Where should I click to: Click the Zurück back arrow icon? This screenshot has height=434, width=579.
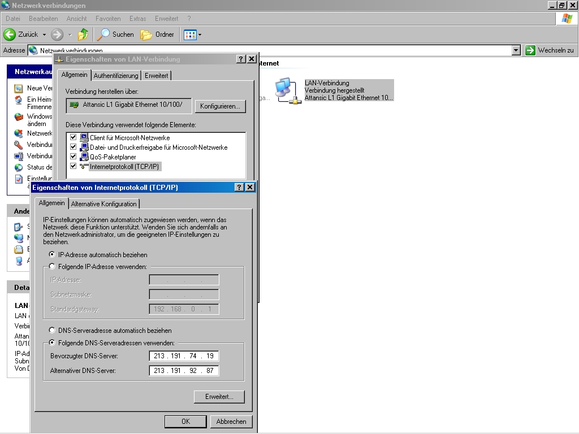click(x=10, y=34)
